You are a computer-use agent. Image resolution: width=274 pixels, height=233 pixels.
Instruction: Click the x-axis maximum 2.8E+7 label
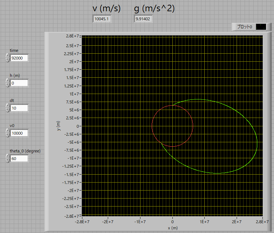262,222
